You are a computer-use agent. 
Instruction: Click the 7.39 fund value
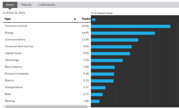(x=86, y=60)
